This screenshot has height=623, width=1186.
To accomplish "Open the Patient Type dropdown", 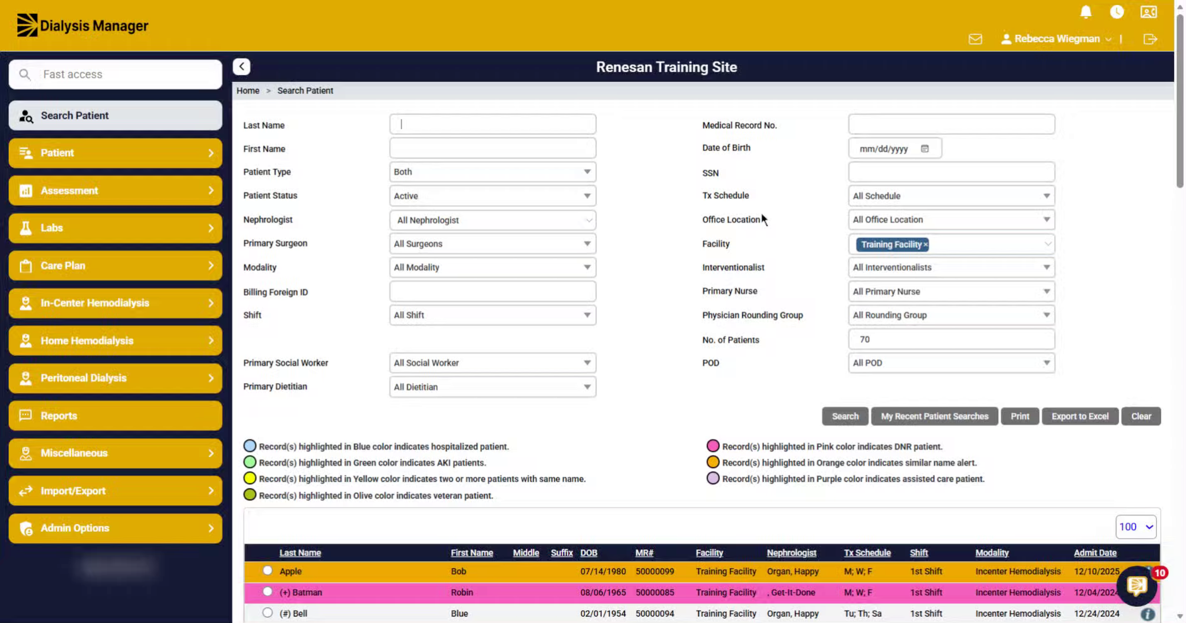I will pos(493,172).
